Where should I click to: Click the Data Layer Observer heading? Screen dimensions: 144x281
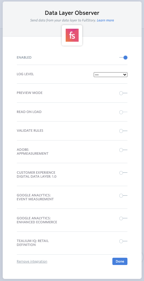point(72,13)
